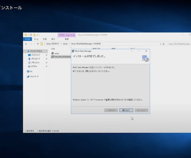This screenshot has height=158, width=191.
Task: Click the Multi Data Manager title bar icon
Action: click(73, 51)
